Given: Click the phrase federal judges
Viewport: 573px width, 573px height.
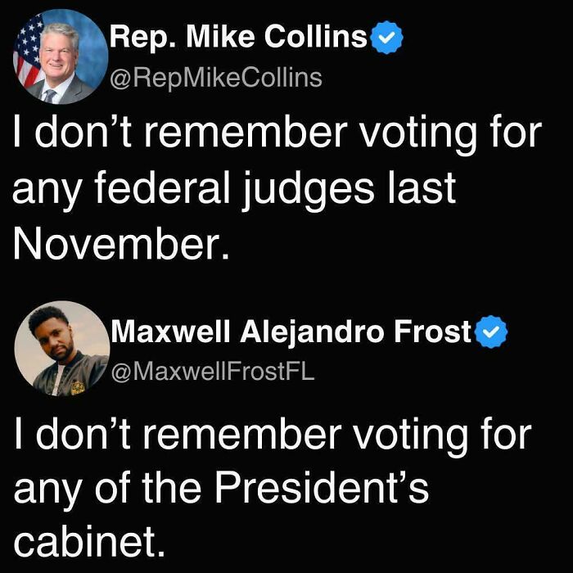Looking at the screenshot, I should (x=235, y=190).
